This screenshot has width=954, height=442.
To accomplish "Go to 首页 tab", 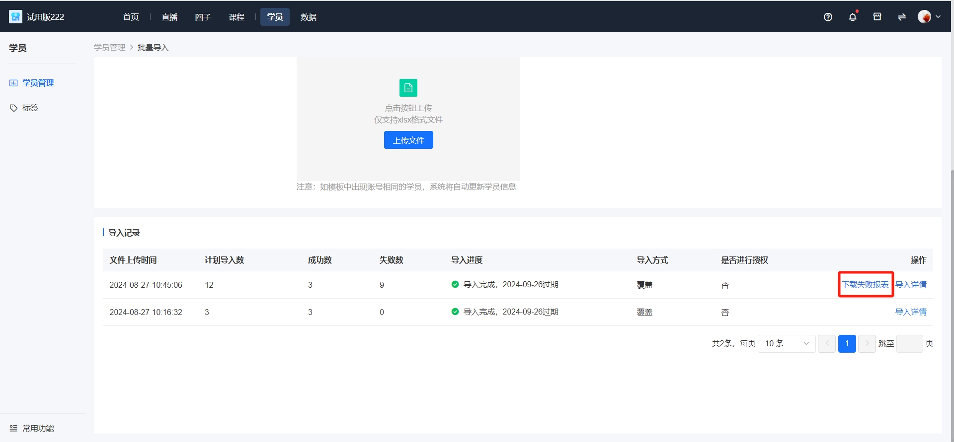I will tap(131, 17).
